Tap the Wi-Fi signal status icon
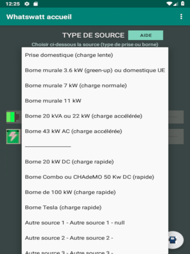 tap(169, 3)
